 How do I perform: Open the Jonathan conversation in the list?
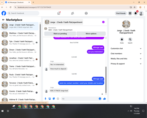19,59
